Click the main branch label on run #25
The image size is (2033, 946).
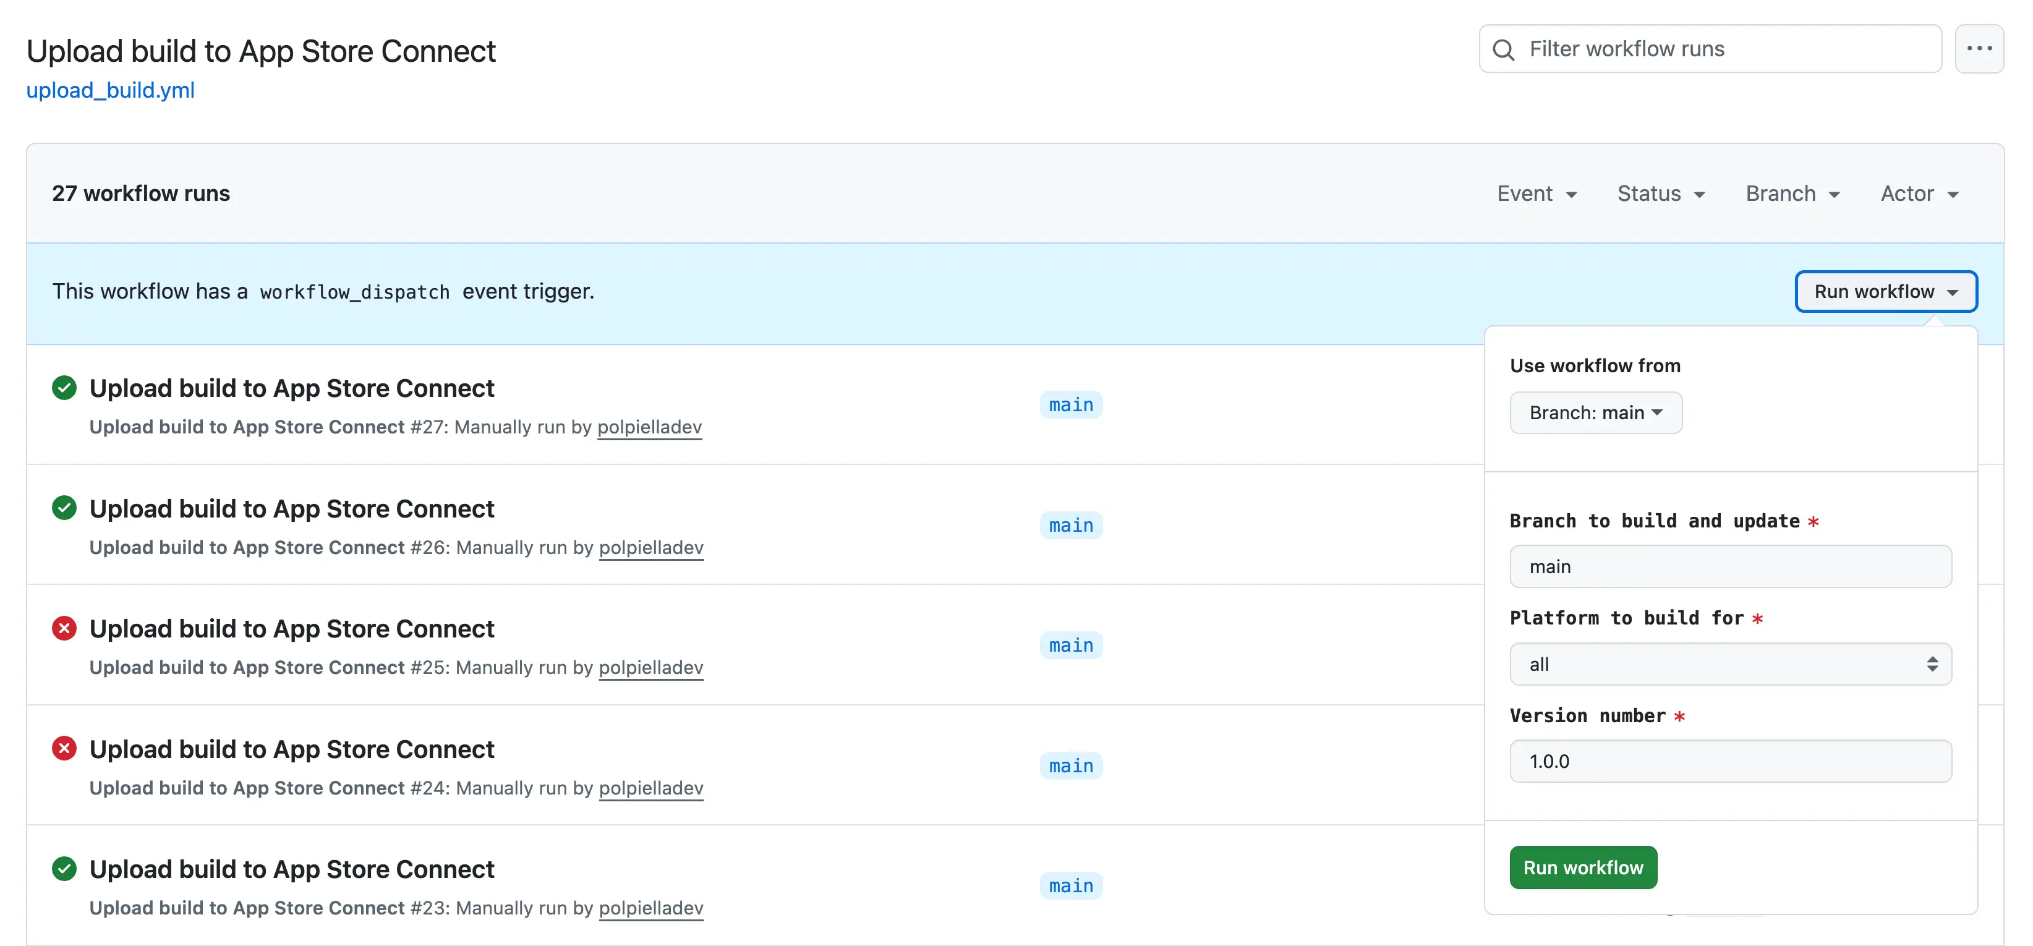[1071, 646]
